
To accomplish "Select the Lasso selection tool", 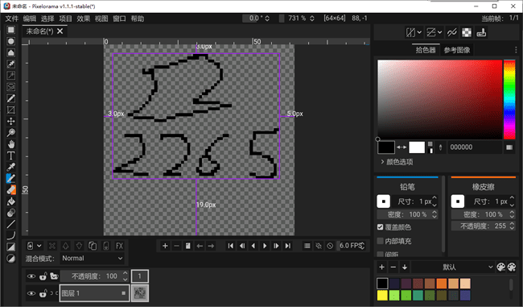I will [x=10, y=87].
